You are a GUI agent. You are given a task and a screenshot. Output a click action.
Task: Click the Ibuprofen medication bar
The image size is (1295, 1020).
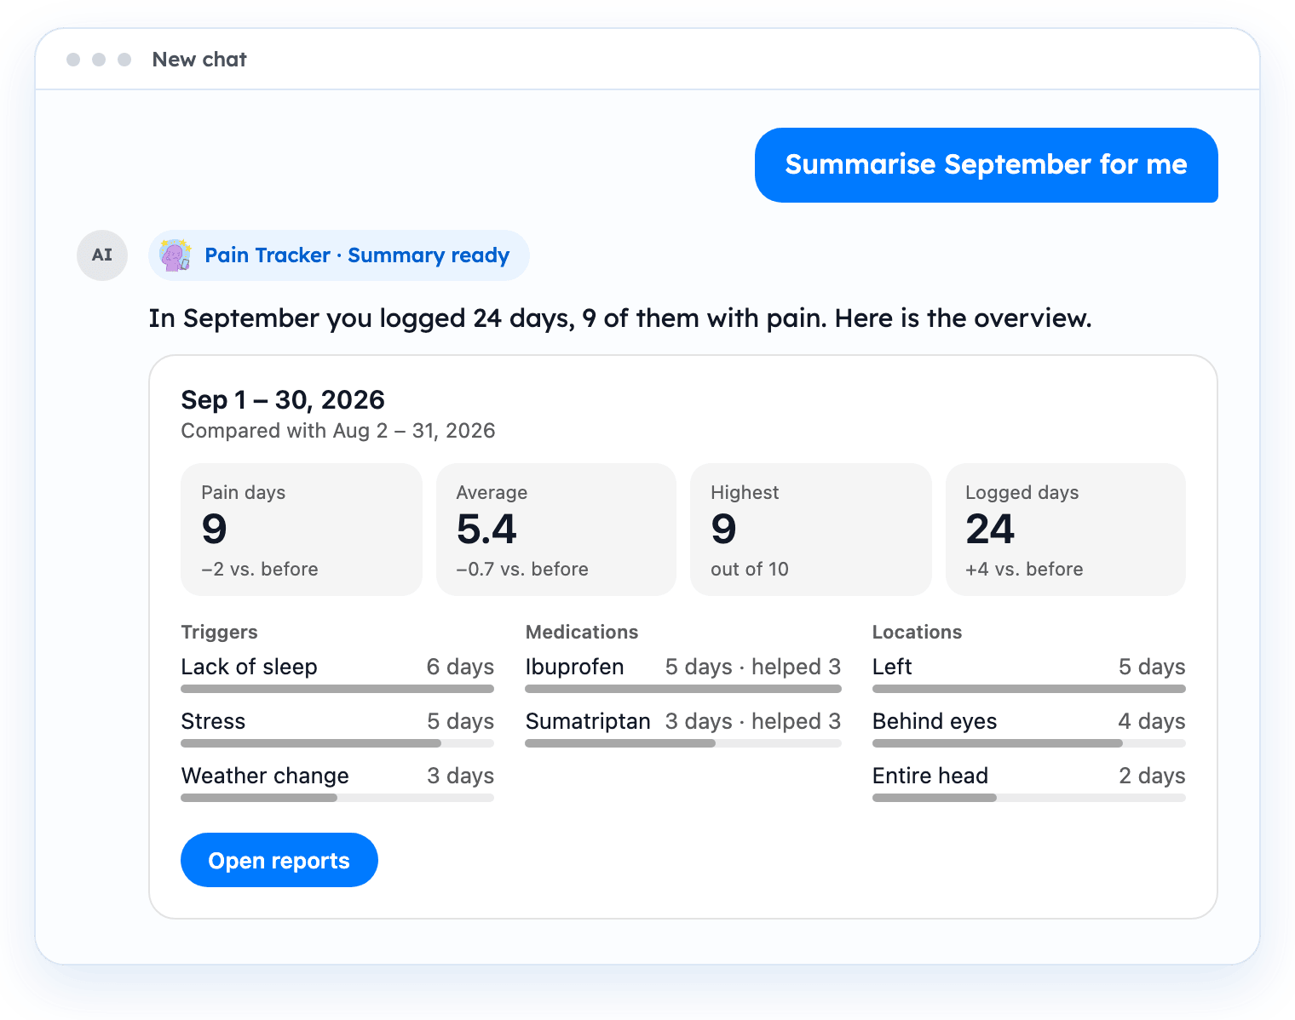pos(683,689)
